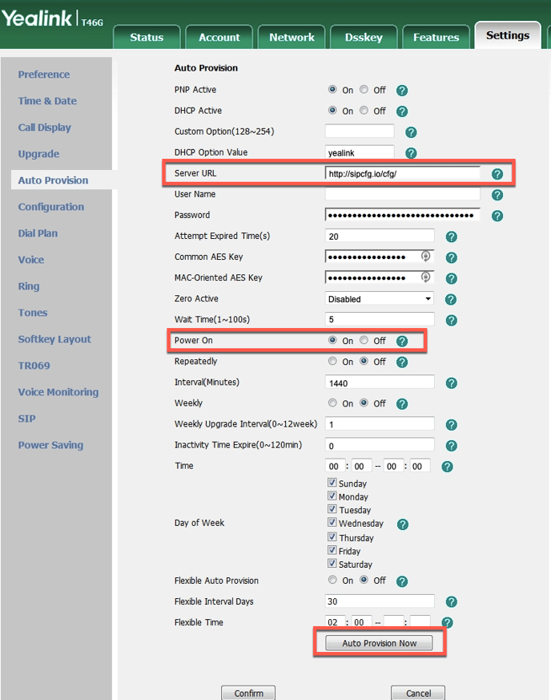Image resolution: width=551 pixels, height=700 pixels.
Task: Uncheck the Sunday checkbox
Action: point(332,483)
